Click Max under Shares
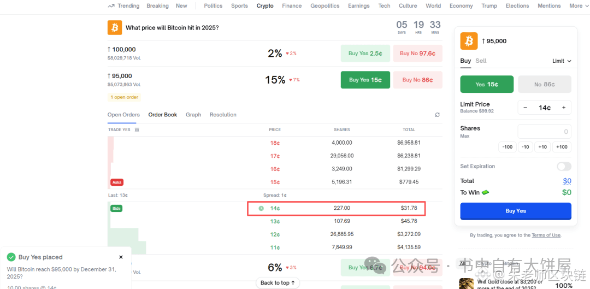This screenshot has height=289, width=590. [x=465, y=136]
